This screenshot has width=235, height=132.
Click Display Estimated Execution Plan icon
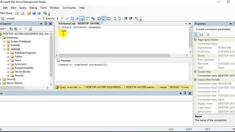(x=72, y=19)
